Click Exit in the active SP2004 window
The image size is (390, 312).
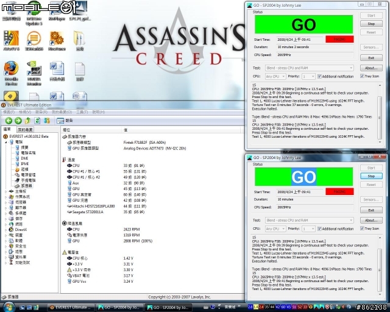(x=371, y=210)
